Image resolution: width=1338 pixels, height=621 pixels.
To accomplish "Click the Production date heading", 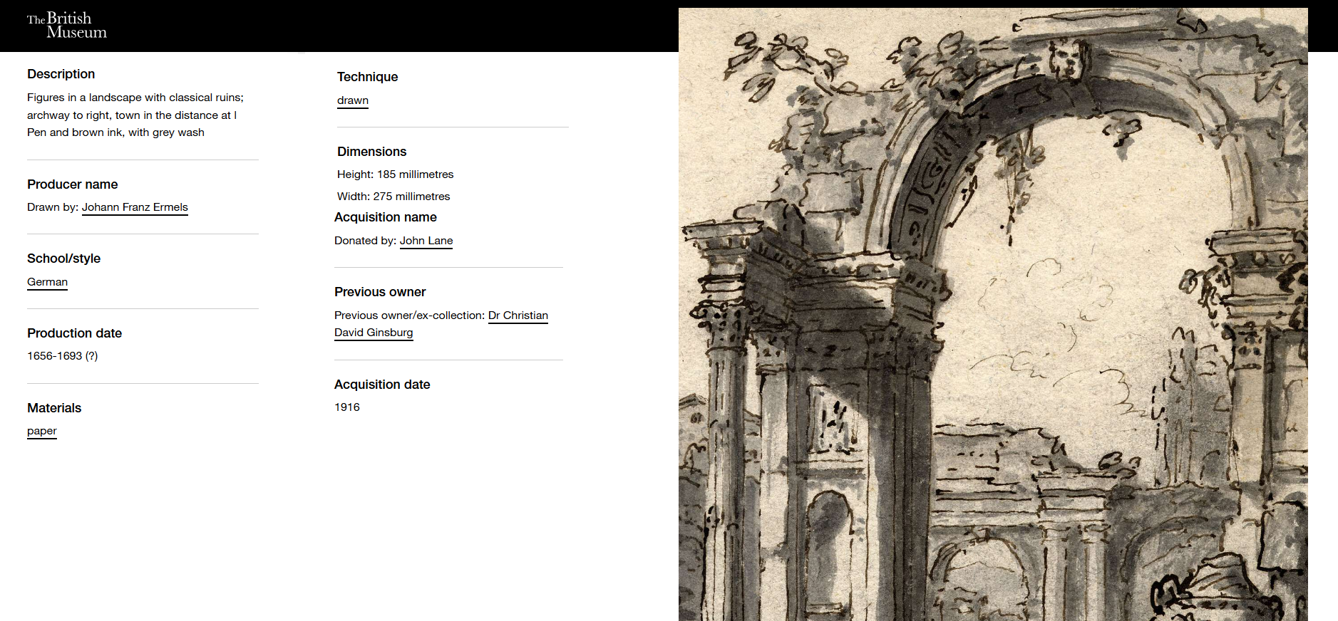I will pos(74,333).
